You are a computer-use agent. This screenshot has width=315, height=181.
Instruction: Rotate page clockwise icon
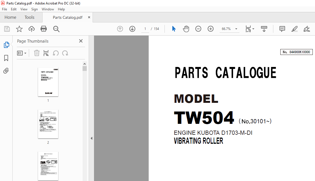(65, 53)
